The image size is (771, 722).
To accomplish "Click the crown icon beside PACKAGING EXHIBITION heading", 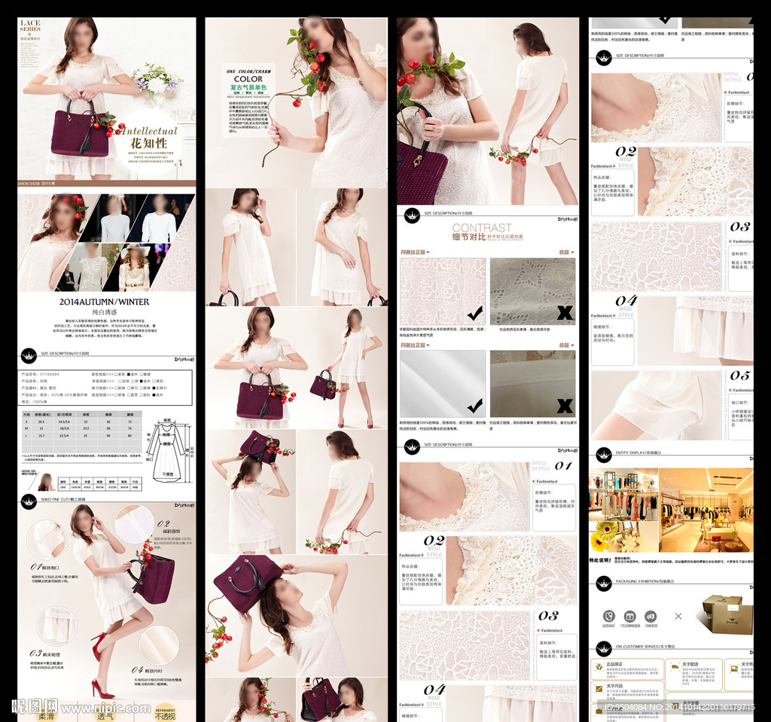I will [603, 583].
